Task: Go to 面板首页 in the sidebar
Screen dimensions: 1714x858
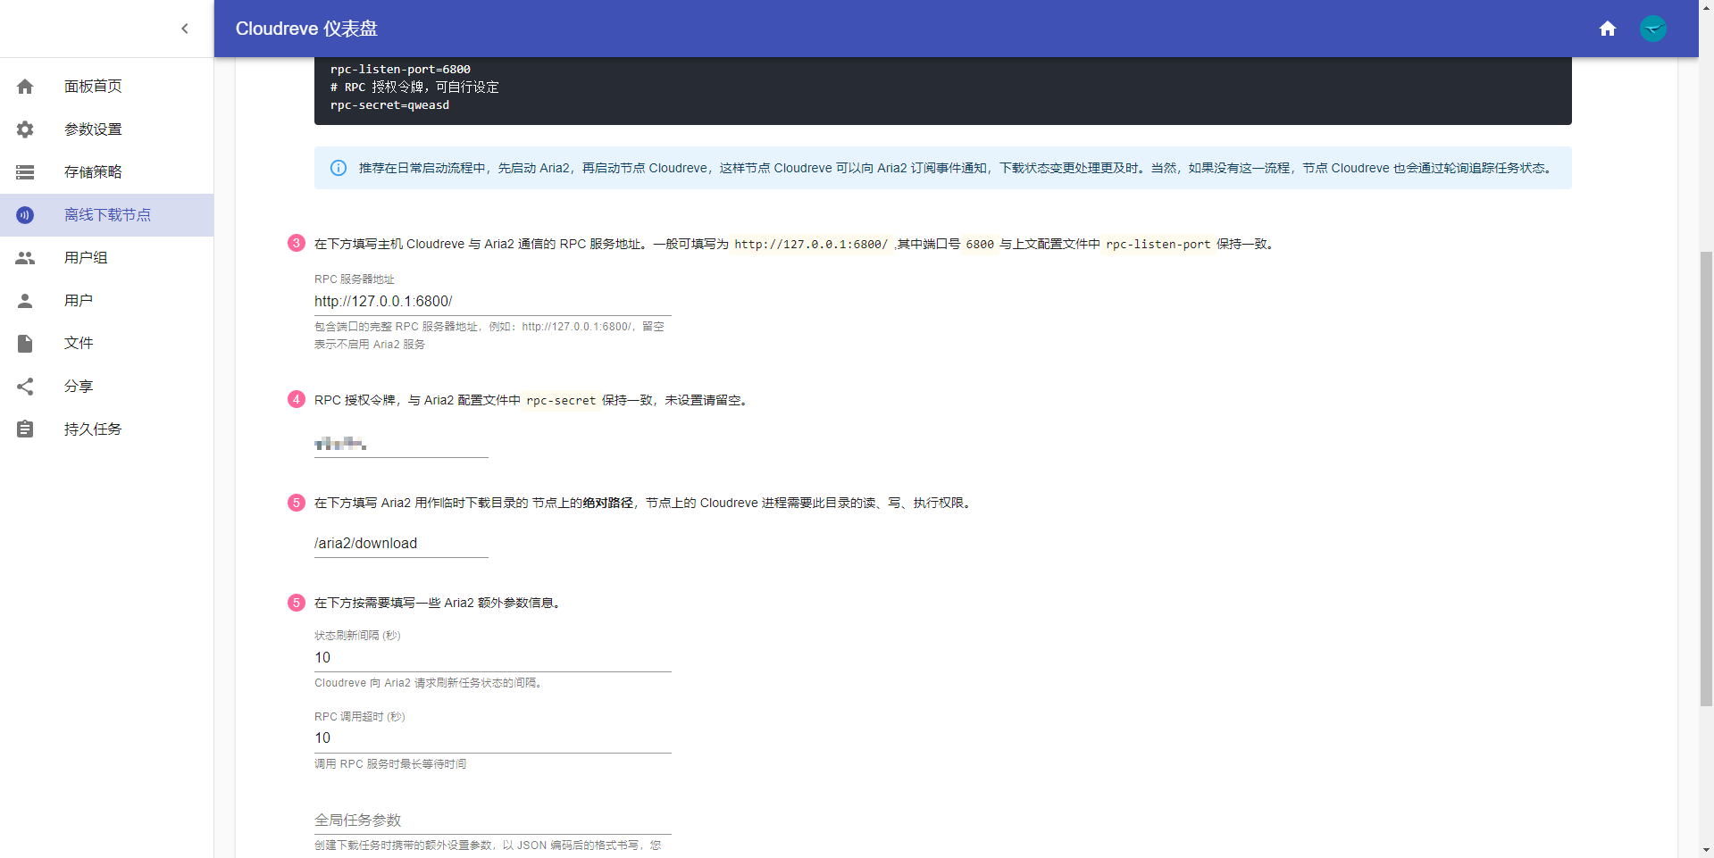Action: (107, 87)
